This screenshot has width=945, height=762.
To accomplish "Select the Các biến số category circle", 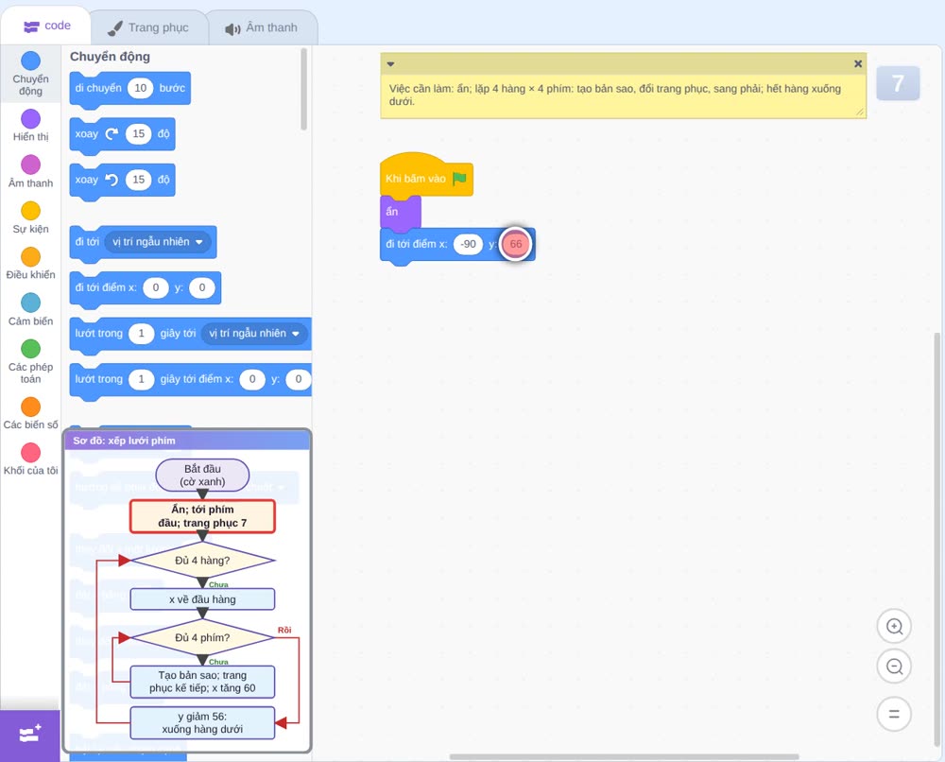I will click(31, 407).
